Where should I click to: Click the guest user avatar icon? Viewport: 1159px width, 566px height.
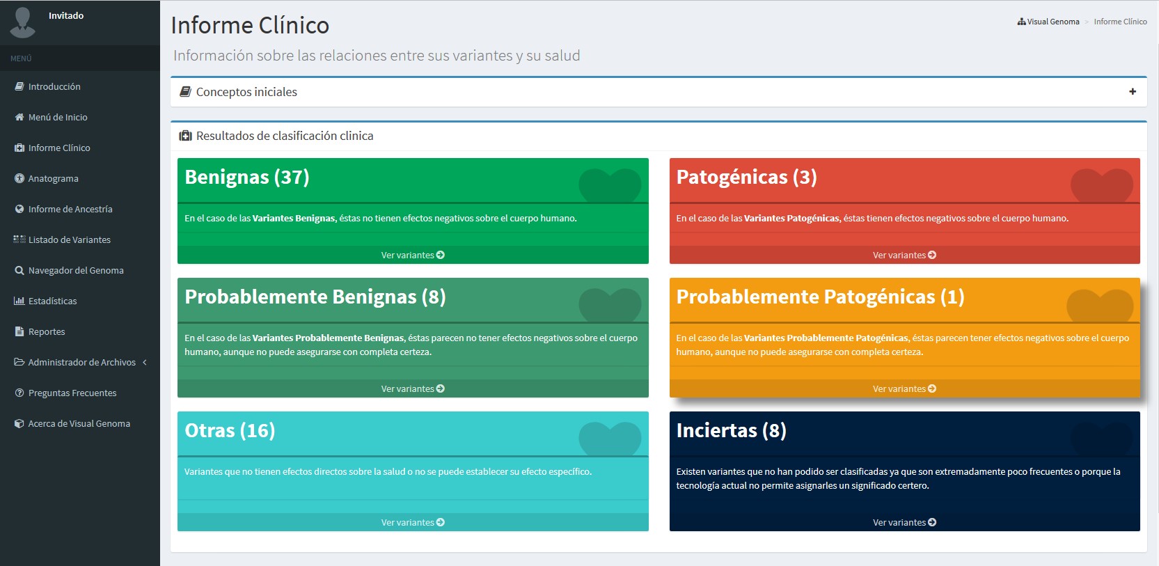(x=23, y=22)
